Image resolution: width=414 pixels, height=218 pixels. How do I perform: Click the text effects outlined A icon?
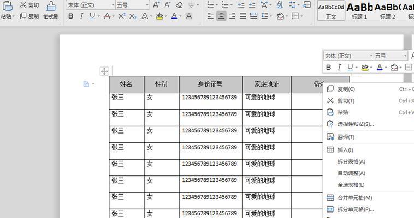click(145, 16)
